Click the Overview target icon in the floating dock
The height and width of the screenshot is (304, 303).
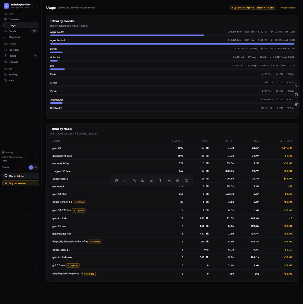click(x=117, y=181)
